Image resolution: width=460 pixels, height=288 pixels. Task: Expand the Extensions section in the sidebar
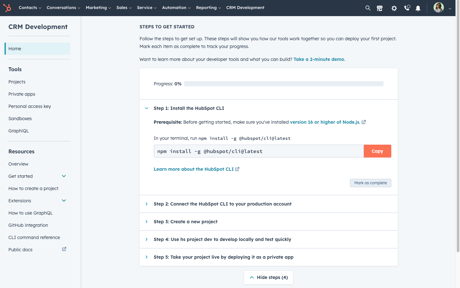(64, 200)
